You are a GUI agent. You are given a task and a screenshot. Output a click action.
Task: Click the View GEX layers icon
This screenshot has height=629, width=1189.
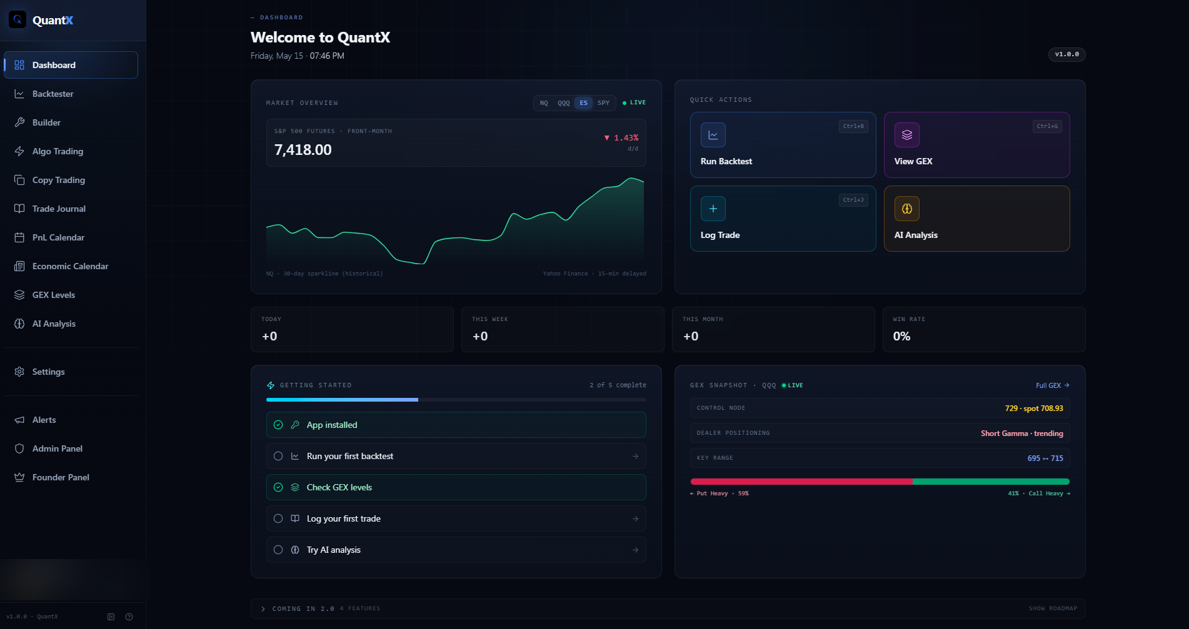[907, 135]
